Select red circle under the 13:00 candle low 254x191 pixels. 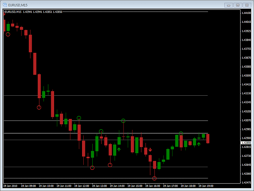click(92, 168)
